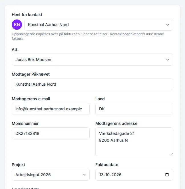Click the 'Projekt' label
185x189 pixels.
tap(18, 165)
